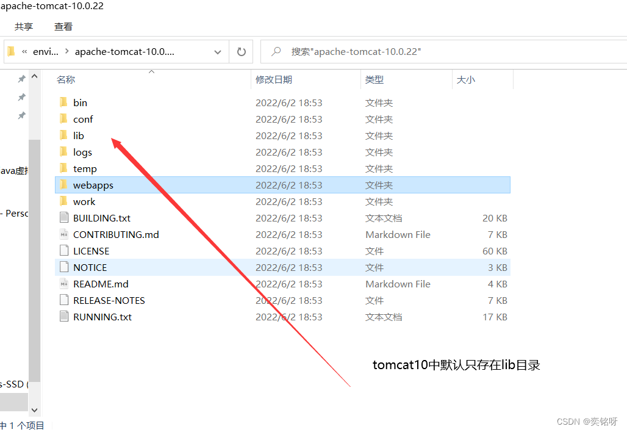The width and height of the screenshot is (627, 432).
Task: Select the CONTRIBUTING.md file name
Action: (x=116, y=234)
